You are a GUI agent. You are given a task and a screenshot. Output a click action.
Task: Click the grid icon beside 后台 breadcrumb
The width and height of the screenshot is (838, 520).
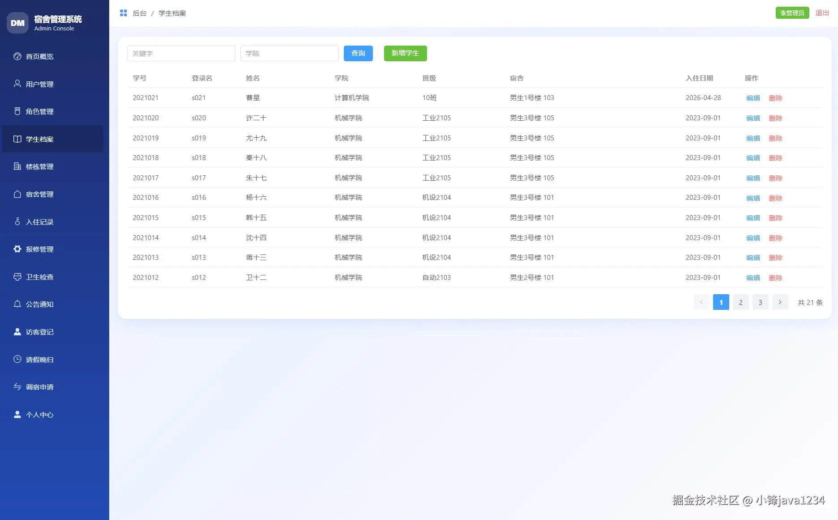click(124, 13)
